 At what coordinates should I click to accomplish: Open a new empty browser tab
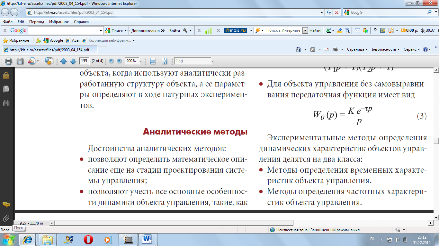coord(102,50)
